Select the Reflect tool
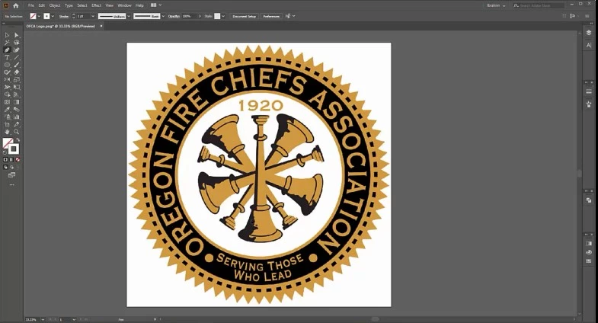The image size is (598, 323). tap(7, 80)
